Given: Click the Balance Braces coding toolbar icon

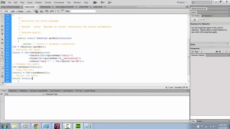Looking at the screenshot, I should (2, 43).
